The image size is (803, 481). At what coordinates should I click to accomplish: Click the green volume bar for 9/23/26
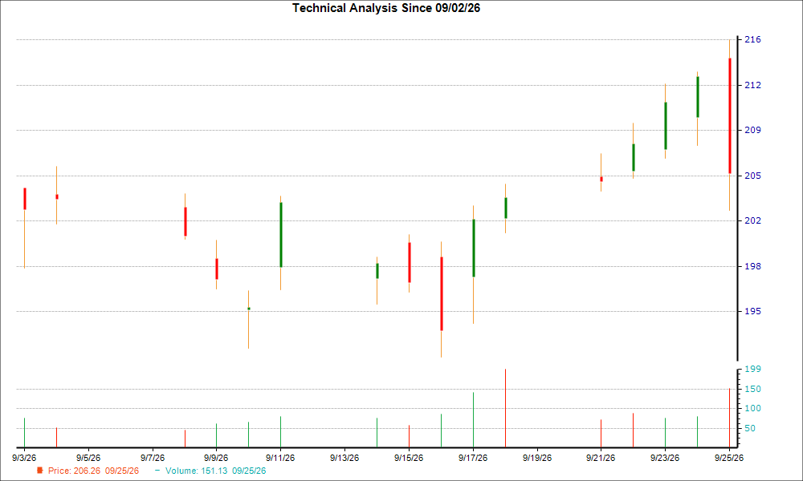[665, 432]
